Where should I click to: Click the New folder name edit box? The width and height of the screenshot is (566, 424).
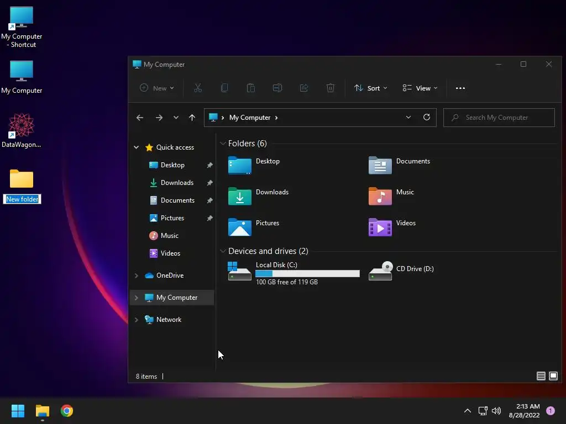[22, 199]
